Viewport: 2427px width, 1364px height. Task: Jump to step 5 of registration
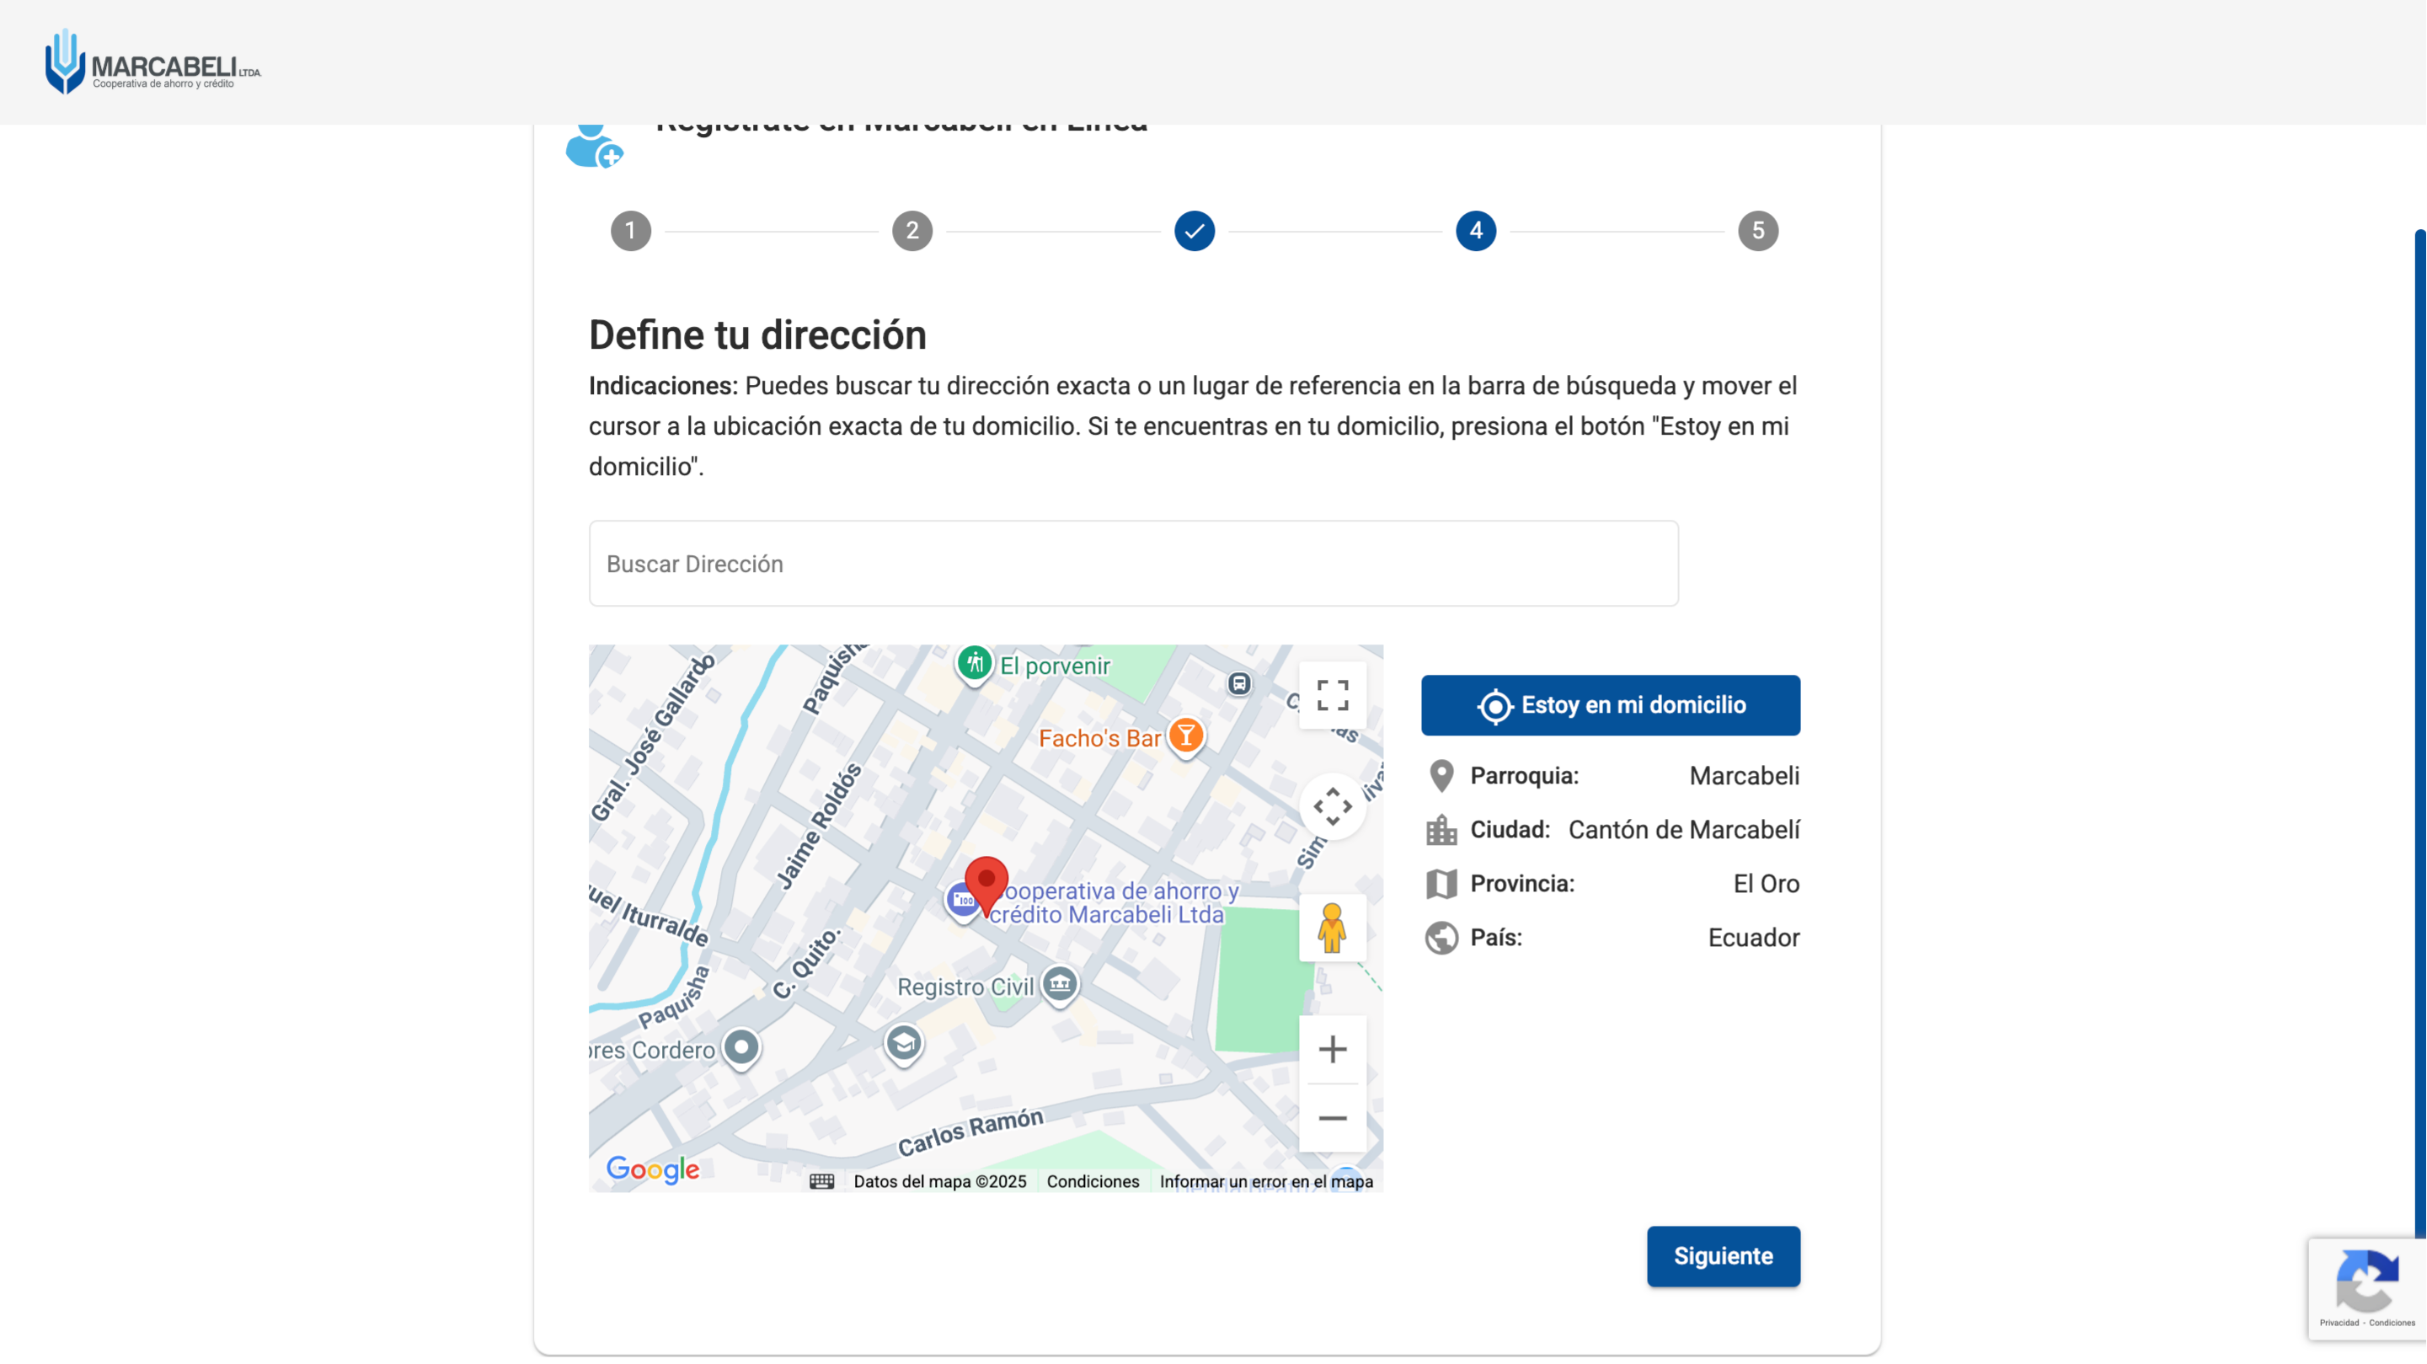[x=1757, y=231]
